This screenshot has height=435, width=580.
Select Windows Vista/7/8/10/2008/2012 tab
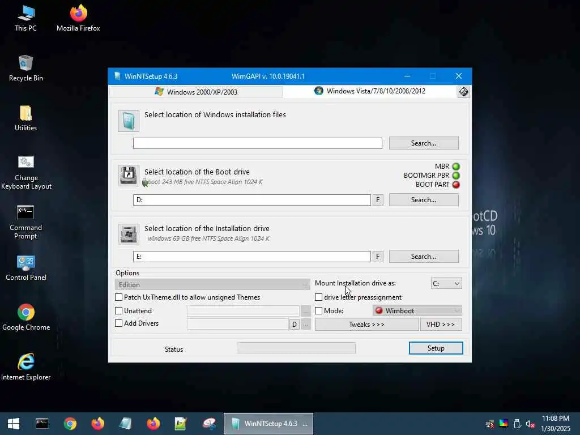point(370,91)
